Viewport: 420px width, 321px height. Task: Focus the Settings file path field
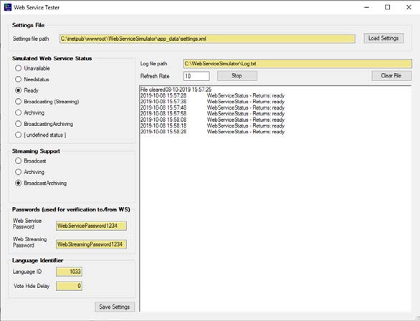(x=207, y=39)
